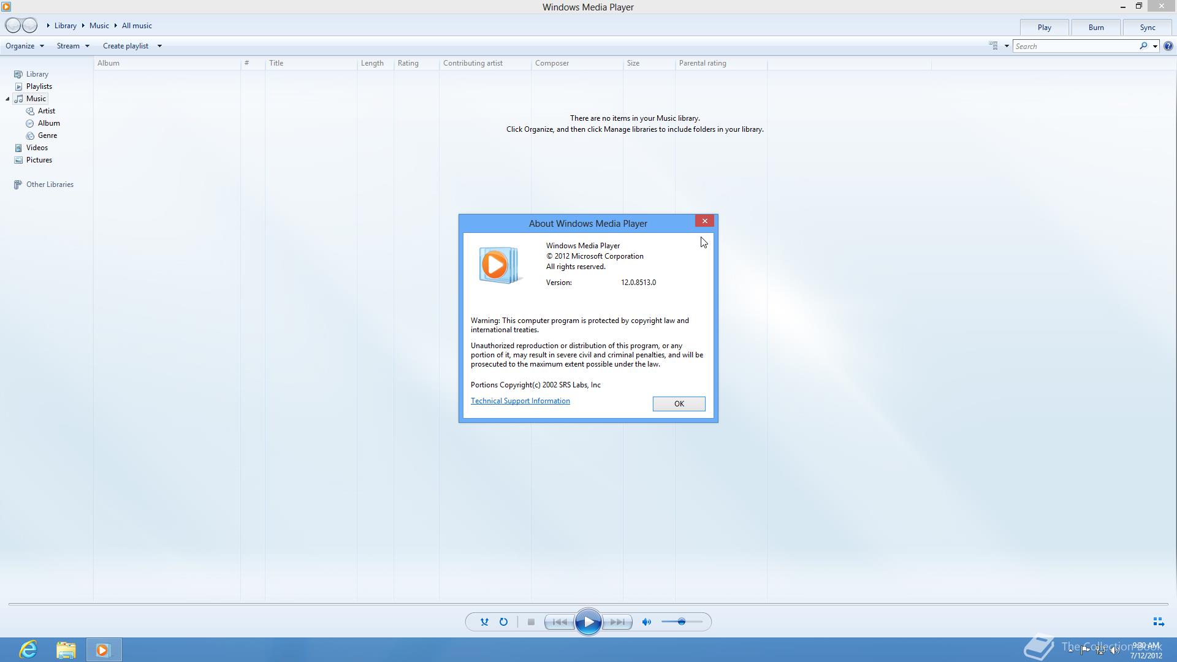Click the Artist icon under Music
Image resolution: width=1177 pixels, height=662 pixels.
coord(30,111)
